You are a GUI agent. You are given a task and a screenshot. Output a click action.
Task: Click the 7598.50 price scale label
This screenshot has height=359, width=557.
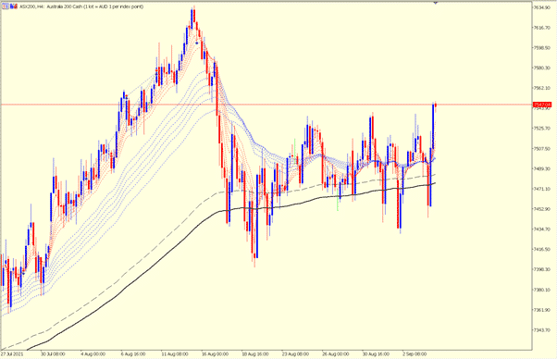coord(542,47)
